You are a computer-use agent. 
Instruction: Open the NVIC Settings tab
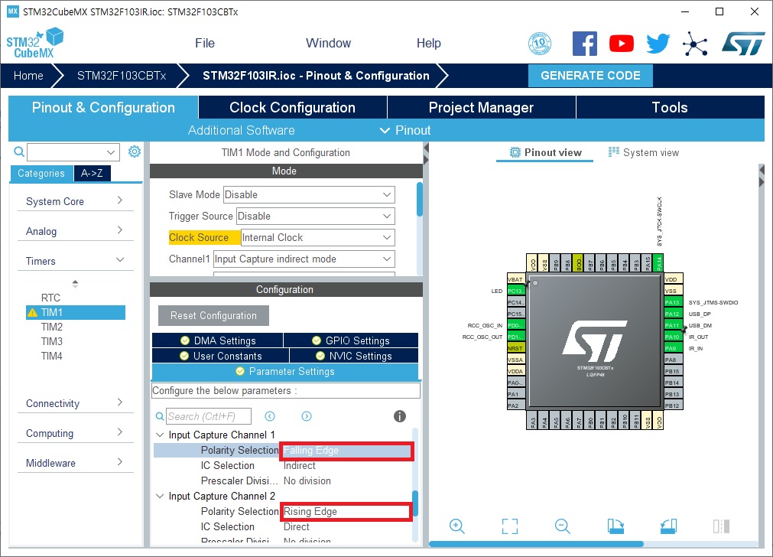coord(354,356)
